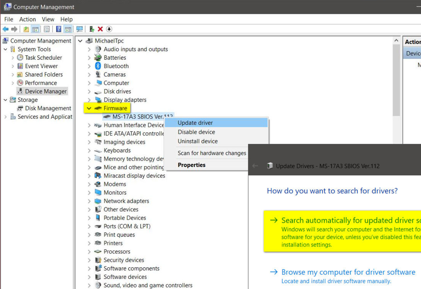
Task: Choose Properties from context menu
Action: [x=192, y=165]
